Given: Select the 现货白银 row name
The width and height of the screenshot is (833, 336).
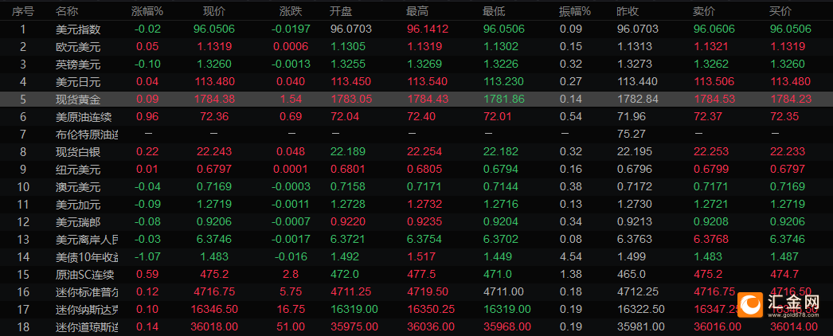Looking at the screenshot, I should (x=77, y=152).
